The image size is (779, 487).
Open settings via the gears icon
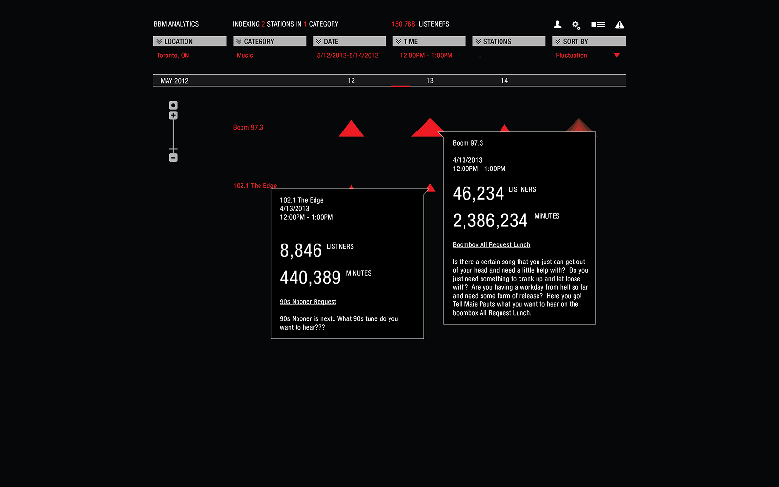coord(576,25)
